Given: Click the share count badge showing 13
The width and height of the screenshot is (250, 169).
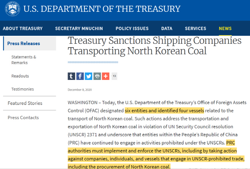Looking at the screenshot, I should pos(114,76).
